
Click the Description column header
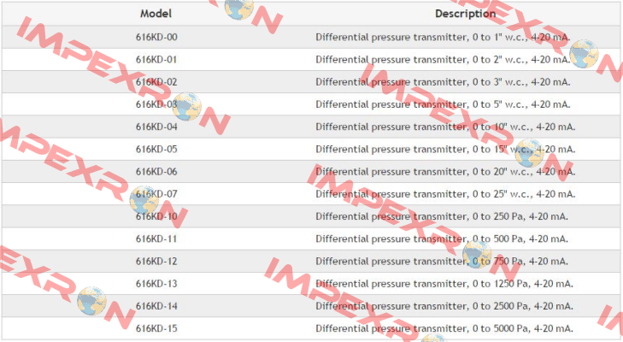click(465, 14)
